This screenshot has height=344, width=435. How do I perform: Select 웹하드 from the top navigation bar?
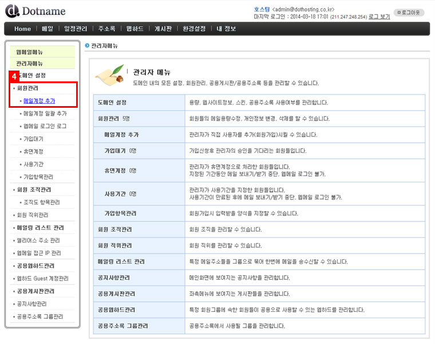pos(136,29)
